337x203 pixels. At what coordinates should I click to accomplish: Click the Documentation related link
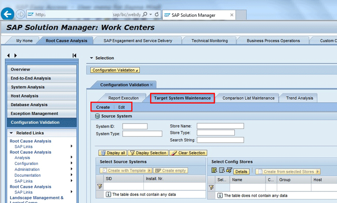[x=28, y=175]
